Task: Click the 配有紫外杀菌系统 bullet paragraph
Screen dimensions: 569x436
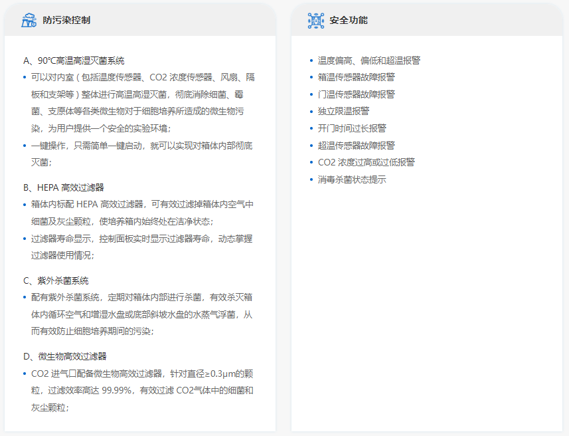Action: 141,314
